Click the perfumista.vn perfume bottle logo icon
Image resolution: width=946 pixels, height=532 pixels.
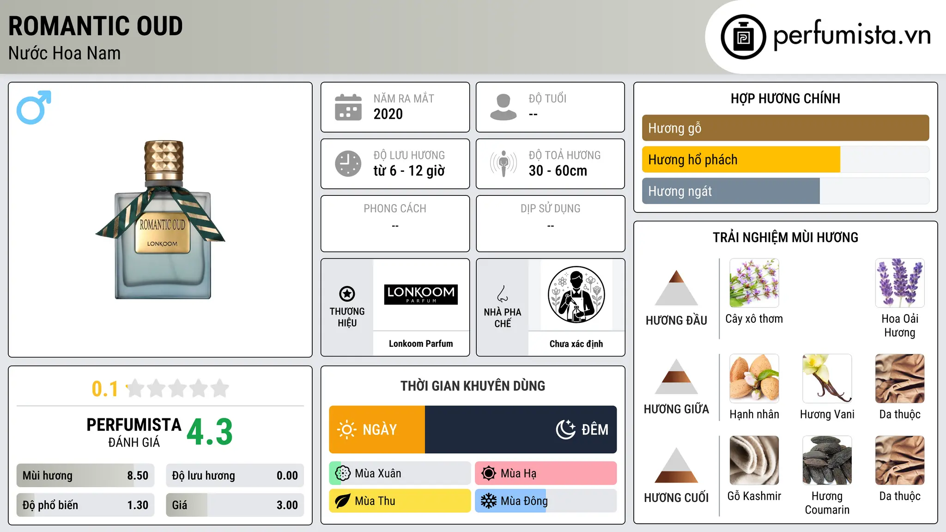[743, 37]
